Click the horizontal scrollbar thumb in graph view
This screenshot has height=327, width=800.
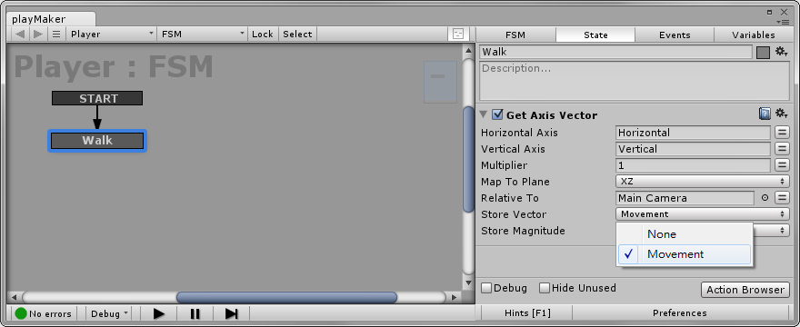pos(286,297)
